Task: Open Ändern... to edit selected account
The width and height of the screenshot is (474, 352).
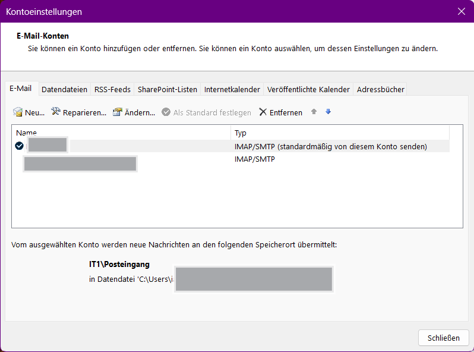Action: 118,112
